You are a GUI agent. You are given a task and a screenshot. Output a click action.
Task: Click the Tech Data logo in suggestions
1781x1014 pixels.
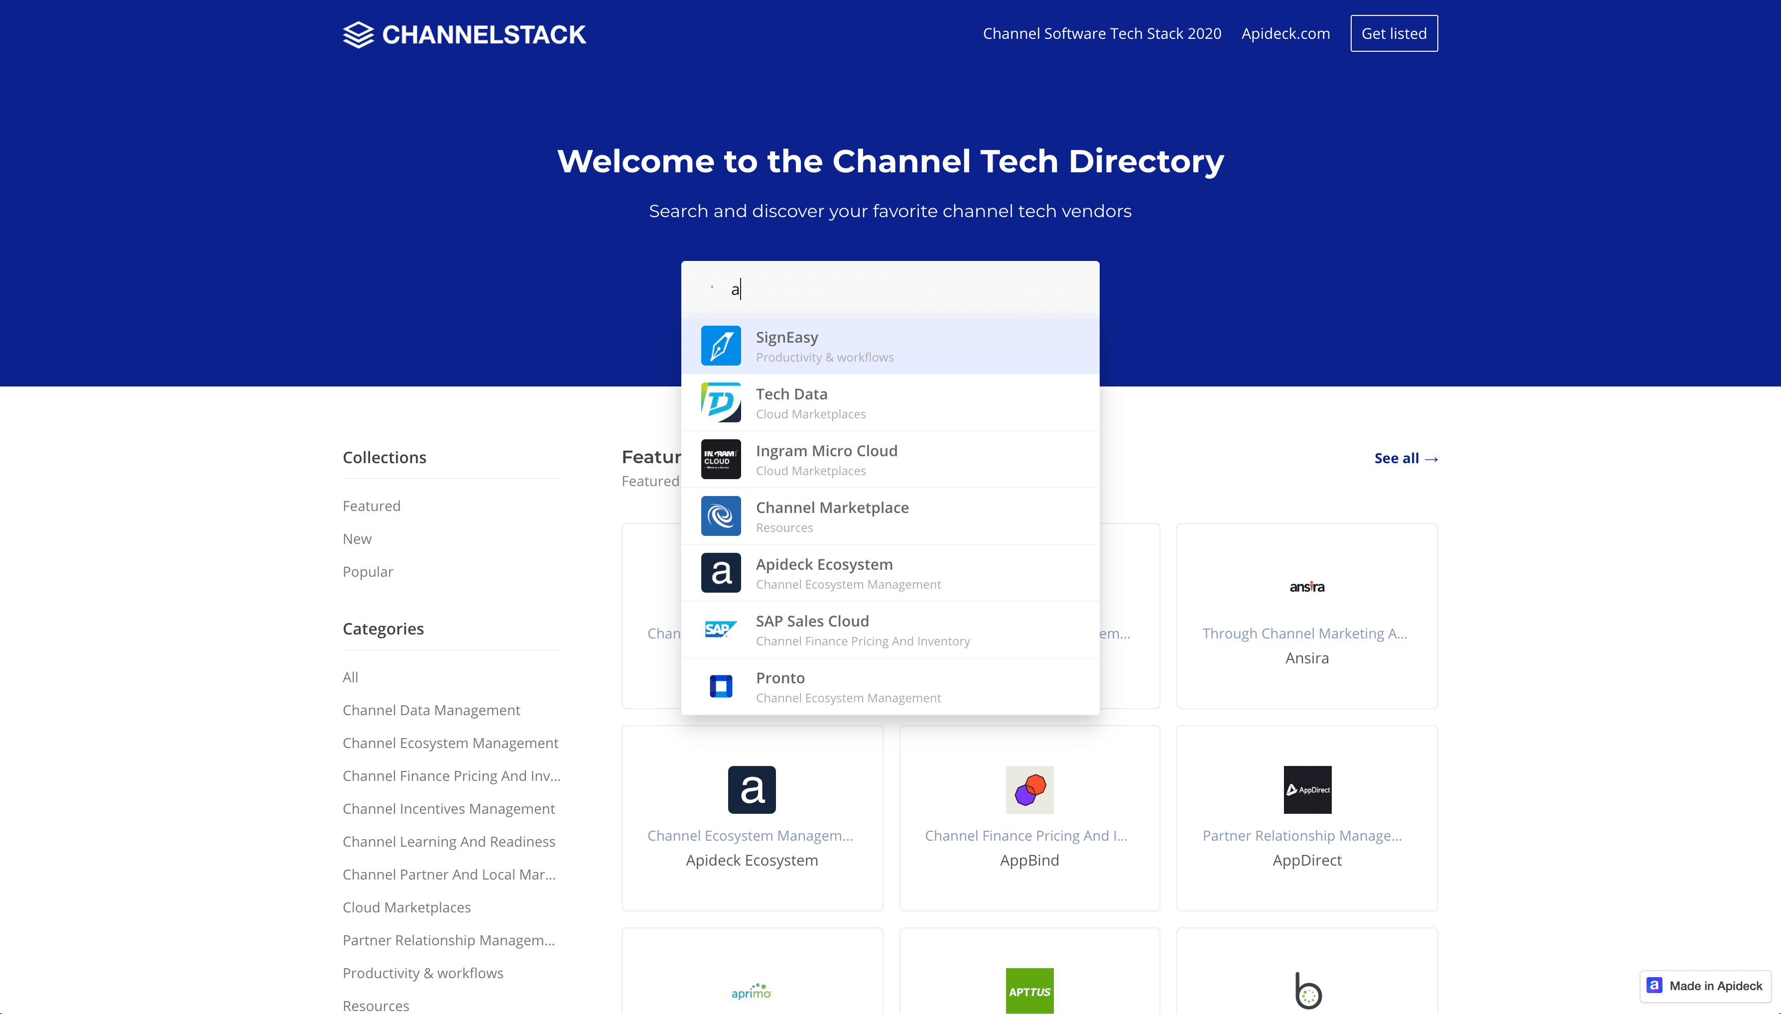721,402
